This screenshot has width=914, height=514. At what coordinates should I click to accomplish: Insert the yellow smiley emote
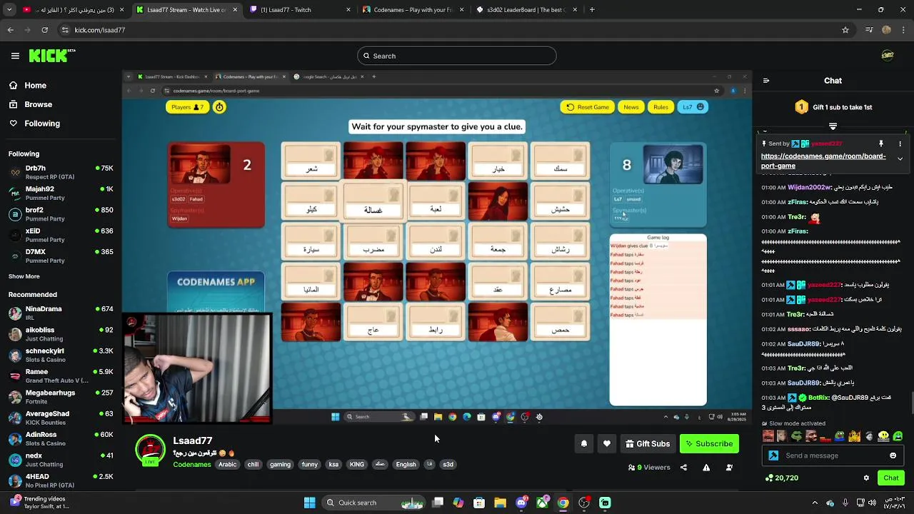(884, 435)
